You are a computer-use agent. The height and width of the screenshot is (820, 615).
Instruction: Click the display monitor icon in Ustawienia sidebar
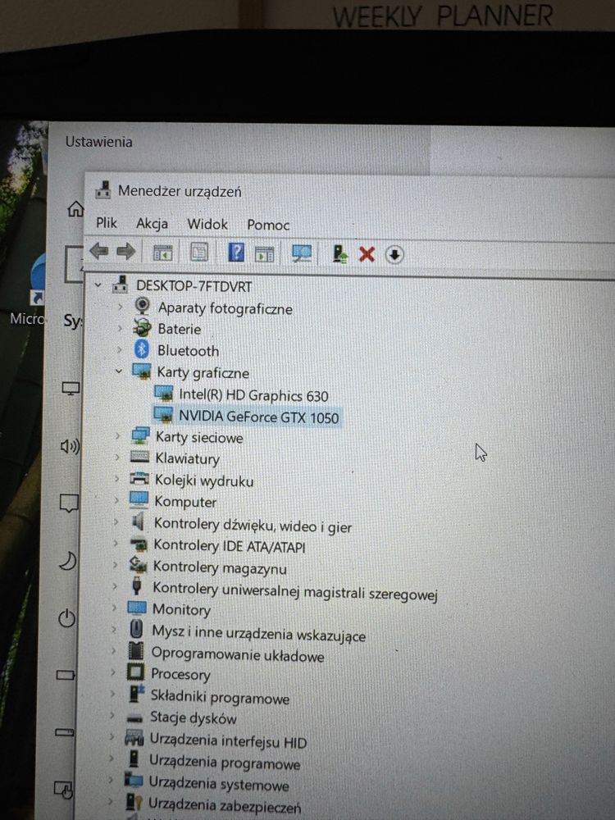pos(71,389)
